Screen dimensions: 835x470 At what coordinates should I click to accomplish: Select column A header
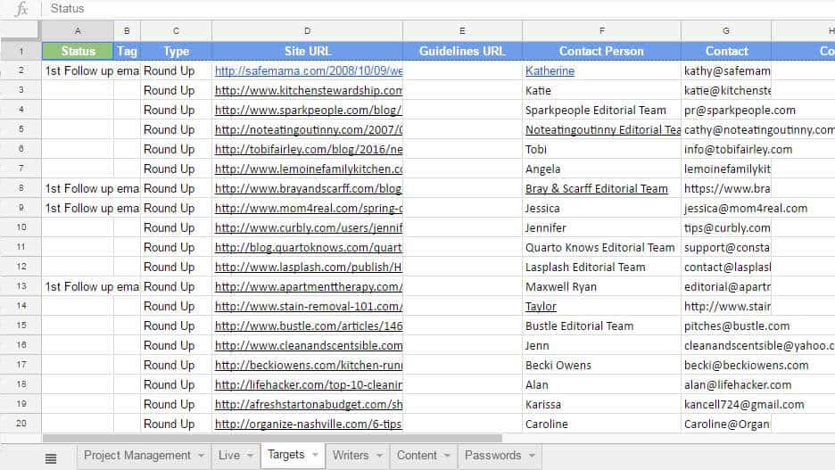pos(78,31)
